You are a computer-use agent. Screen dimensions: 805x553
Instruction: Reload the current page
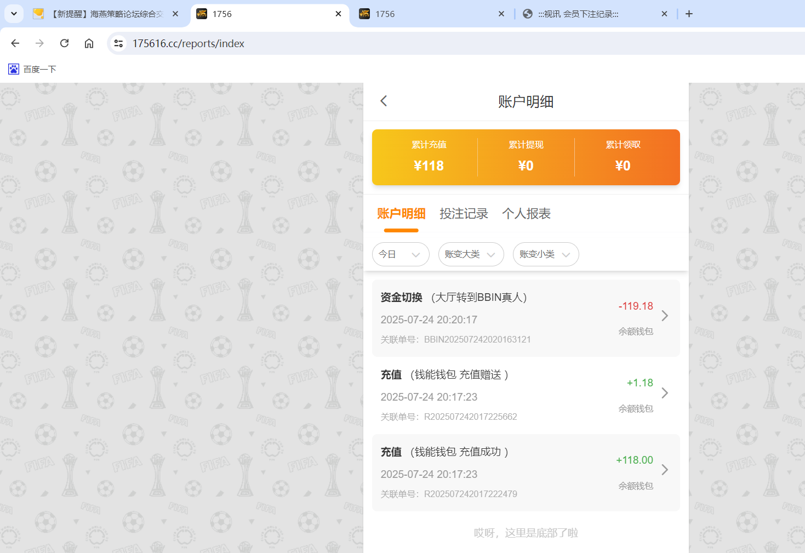click(x=64, y=43)
